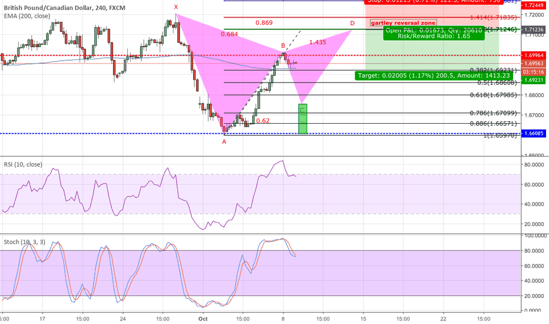Viewport: 549px width, 324px height.
Task: Click the D point label of the pattern
Action: [x=352, y=23]
